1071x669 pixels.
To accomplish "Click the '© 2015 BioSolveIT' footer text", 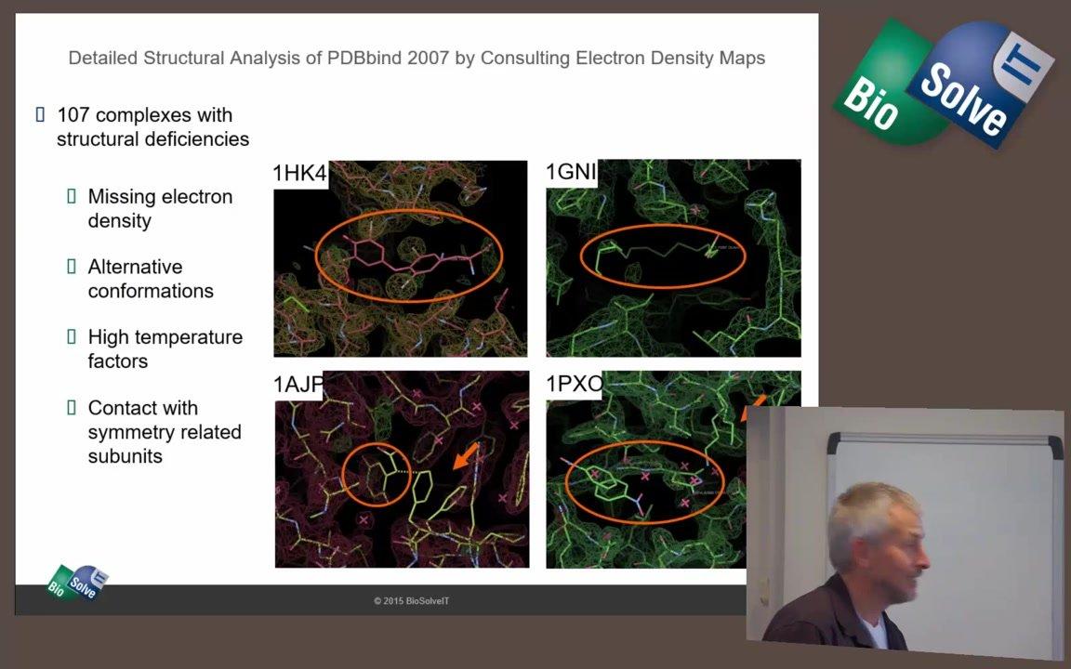I will [x=411, y=601].
